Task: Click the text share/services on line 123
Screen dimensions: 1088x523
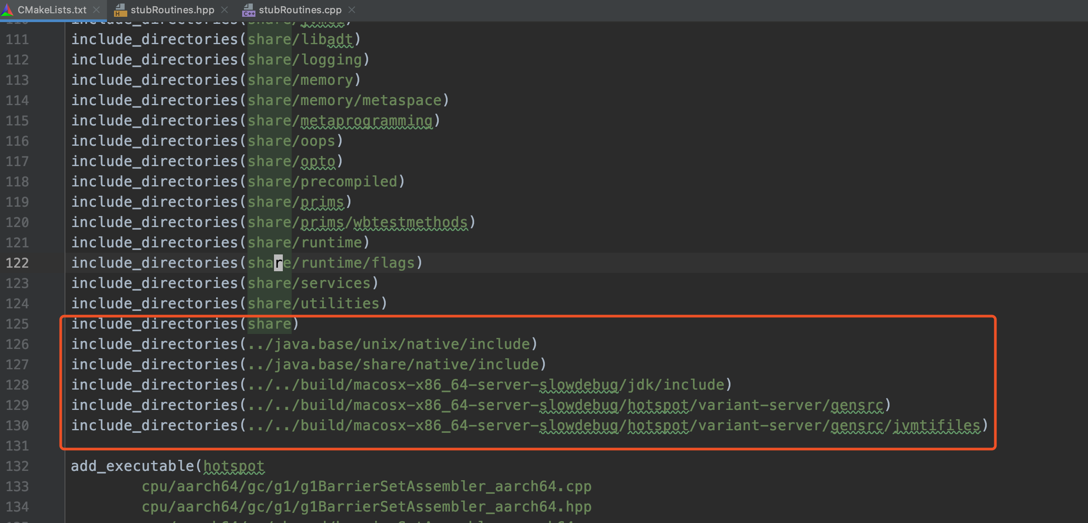Action: point(309,283)
